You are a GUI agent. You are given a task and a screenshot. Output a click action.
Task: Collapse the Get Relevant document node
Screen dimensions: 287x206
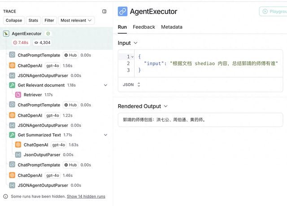coord(106,85)
